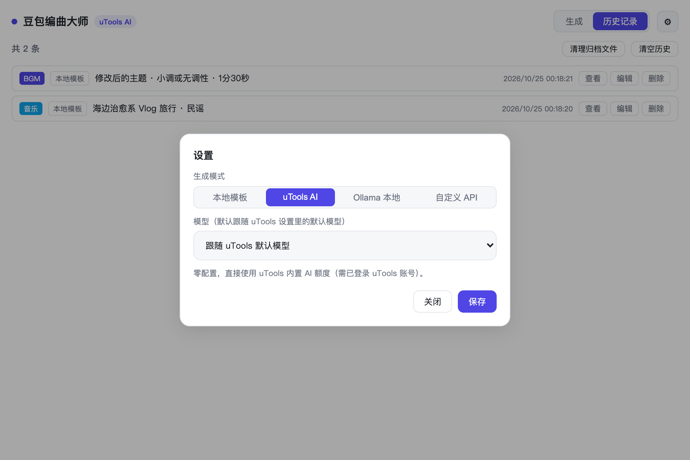The width and height of the screenshot is (690, 460).
Task: Edit the 海边治愈系 Vlog 旅行 record
Action: [624, 109]
